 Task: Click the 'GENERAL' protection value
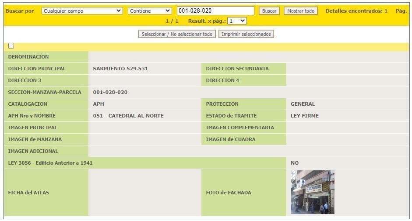tap(303, 104)
